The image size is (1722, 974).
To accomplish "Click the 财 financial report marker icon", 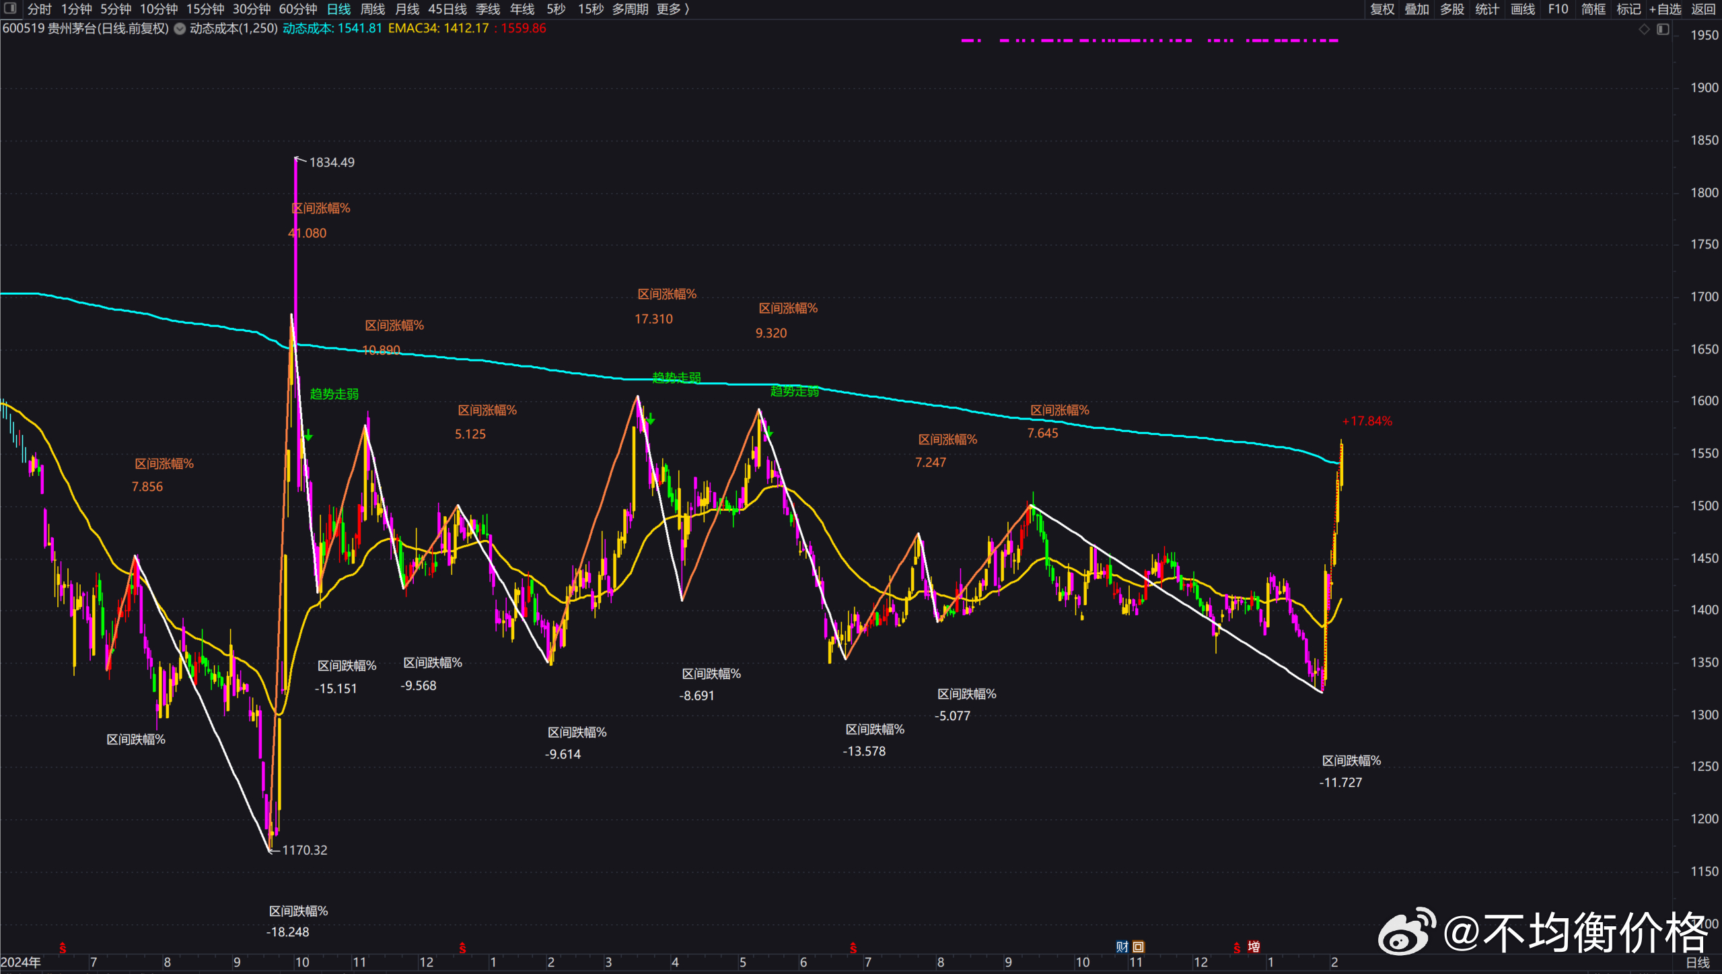I will coord(1122,946).
